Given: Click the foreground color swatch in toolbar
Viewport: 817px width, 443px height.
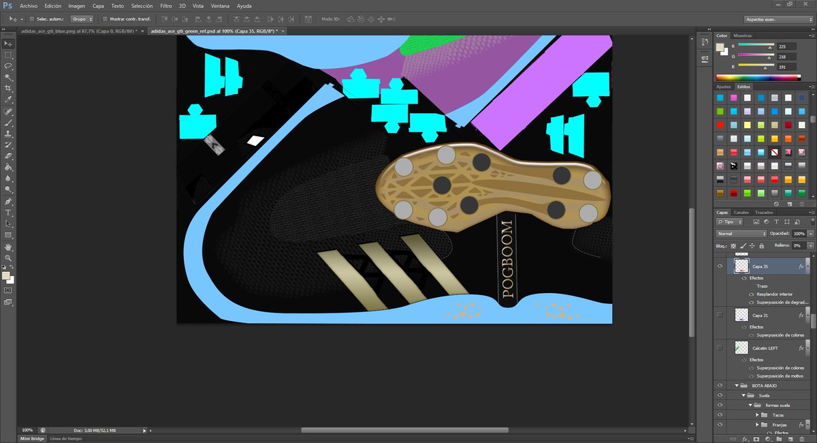Looking at the screenshot, I should (6, 276).
